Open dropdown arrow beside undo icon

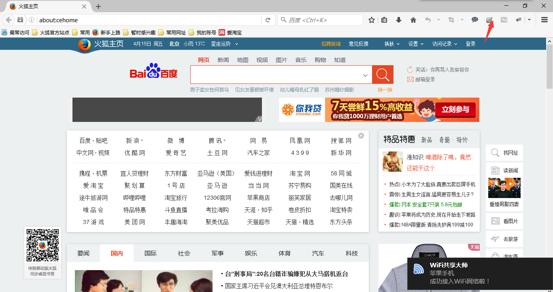(439, 20)
